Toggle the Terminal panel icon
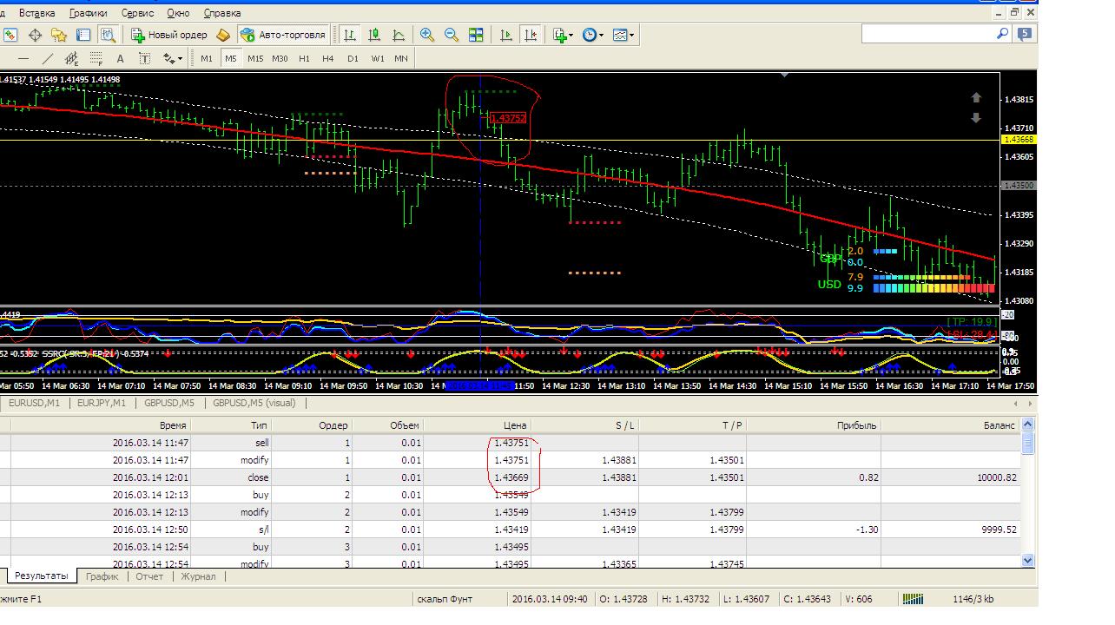The height and width of the screenshot is (625, 1115). tap(83, 35)
